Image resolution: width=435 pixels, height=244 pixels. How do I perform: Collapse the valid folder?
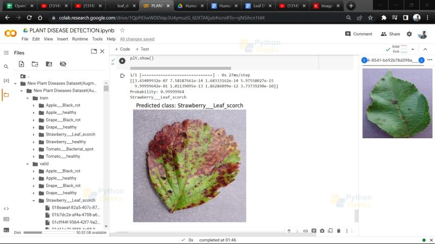[x=28, y=164]
